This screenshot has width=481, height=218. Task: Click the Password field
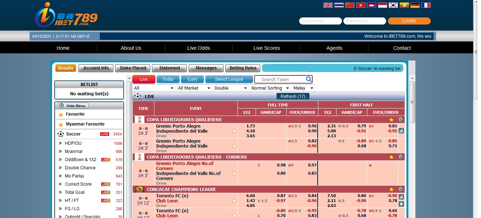[364, 21]
